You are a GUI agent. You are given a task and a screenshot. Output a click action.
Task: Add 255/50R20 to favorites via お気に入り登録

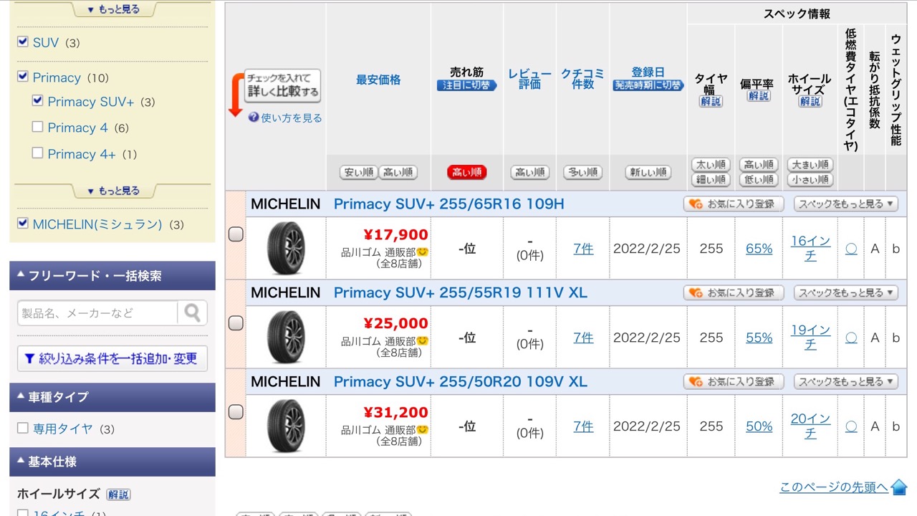tap(734, 382)
